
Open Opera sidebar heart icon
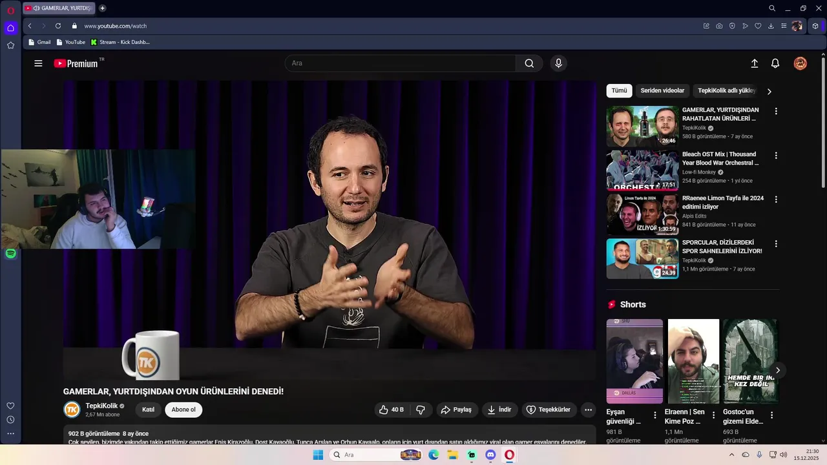click(x=10, y=406)
